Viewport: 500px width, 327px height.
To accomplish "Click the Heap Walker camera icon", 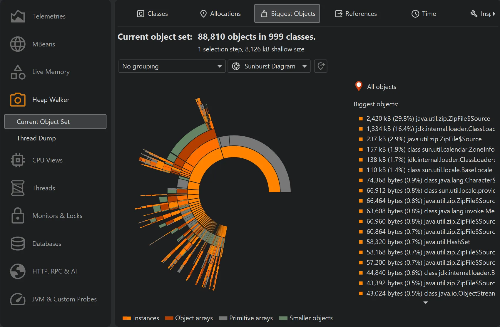I will coord(18,100).
